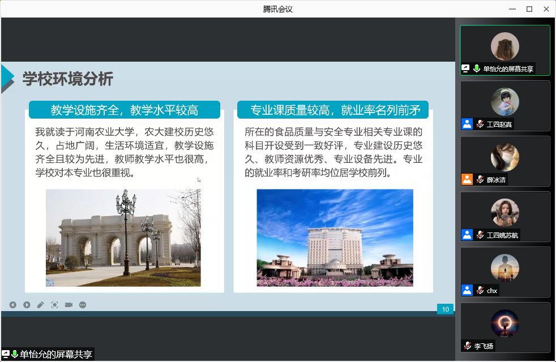
Task: Open the more options ellipsis on slide
Action: point(83,305)
